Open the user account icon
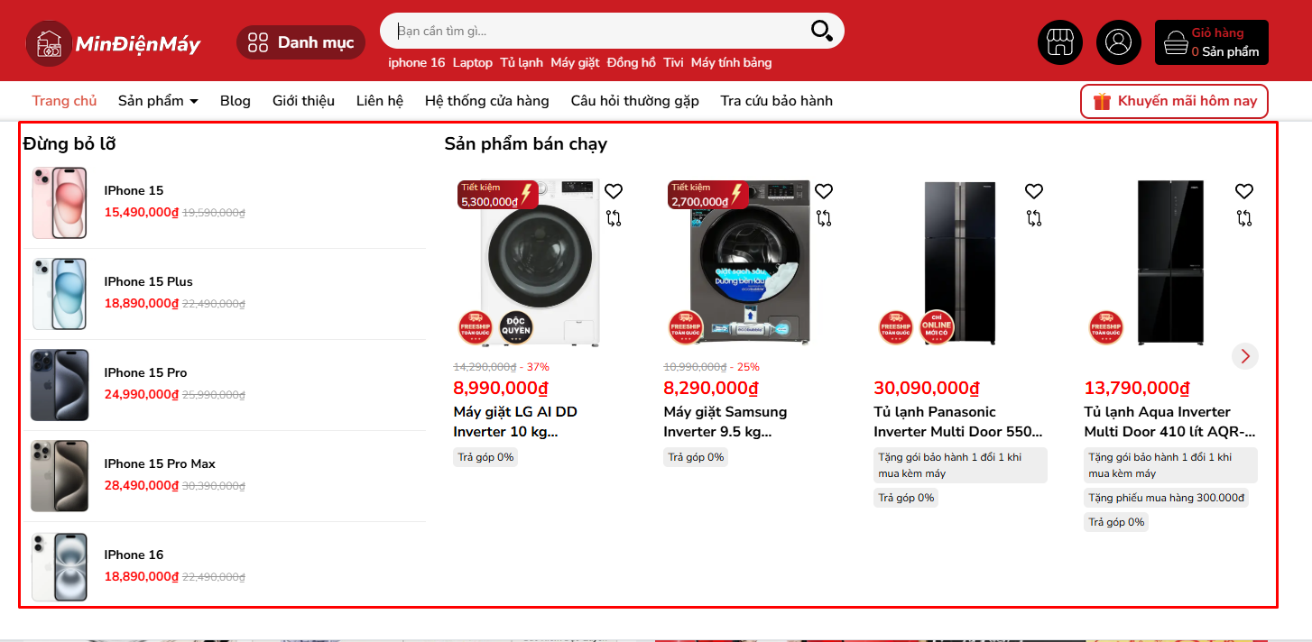The height and width of the screenshot is (642, 1312). 1119,42
